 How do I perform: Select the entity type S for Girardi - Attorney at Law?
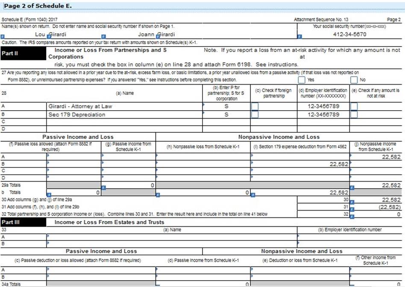[226, 106]
